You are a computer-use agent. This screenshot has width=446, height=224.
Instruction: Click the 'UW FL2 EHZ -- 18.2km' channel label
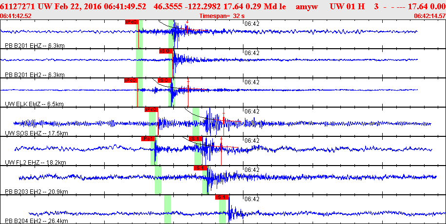click(x=36, y=163)
